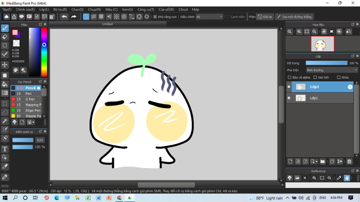360x202 pixels.
Task: Create a new layer folder
Action: tap(323, 161)
